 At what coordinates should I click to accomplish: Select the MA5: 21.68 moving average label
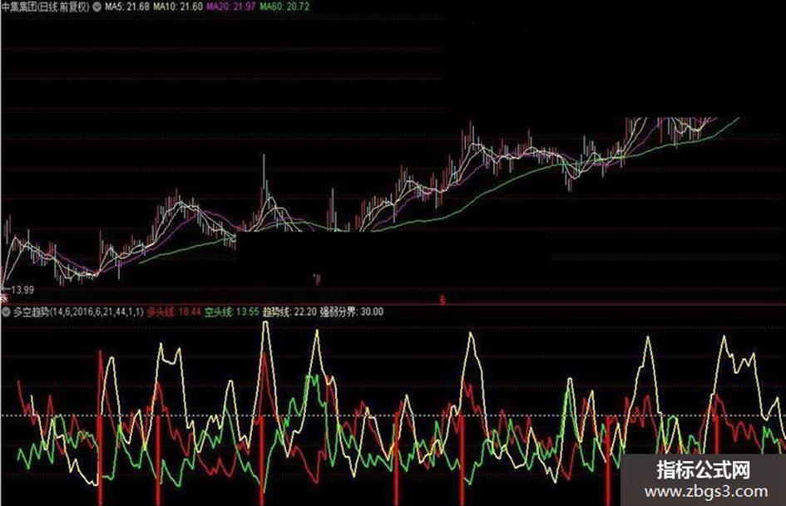click(x=126, y=7)
